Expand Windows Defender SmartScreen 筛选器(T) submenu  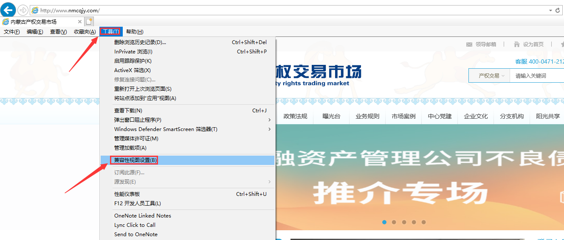click(188, 129)
